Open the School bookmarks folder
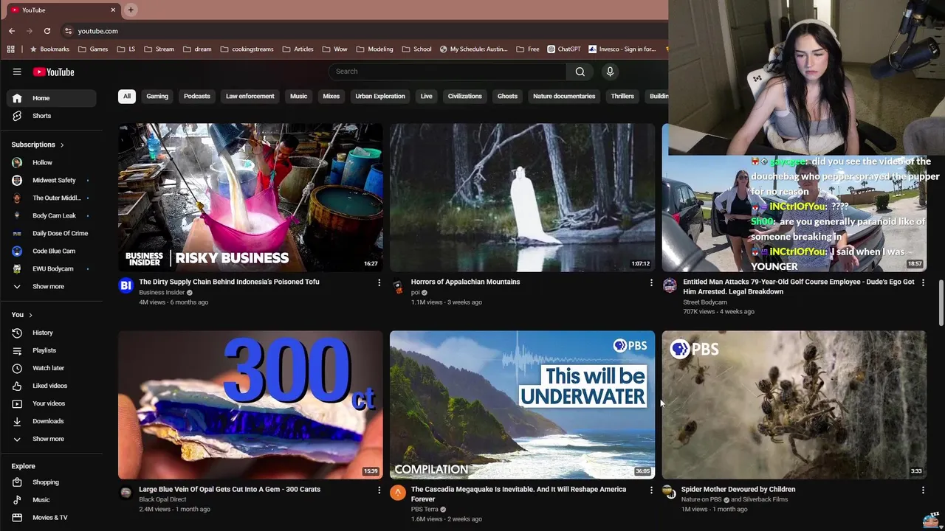 point(416,49)
